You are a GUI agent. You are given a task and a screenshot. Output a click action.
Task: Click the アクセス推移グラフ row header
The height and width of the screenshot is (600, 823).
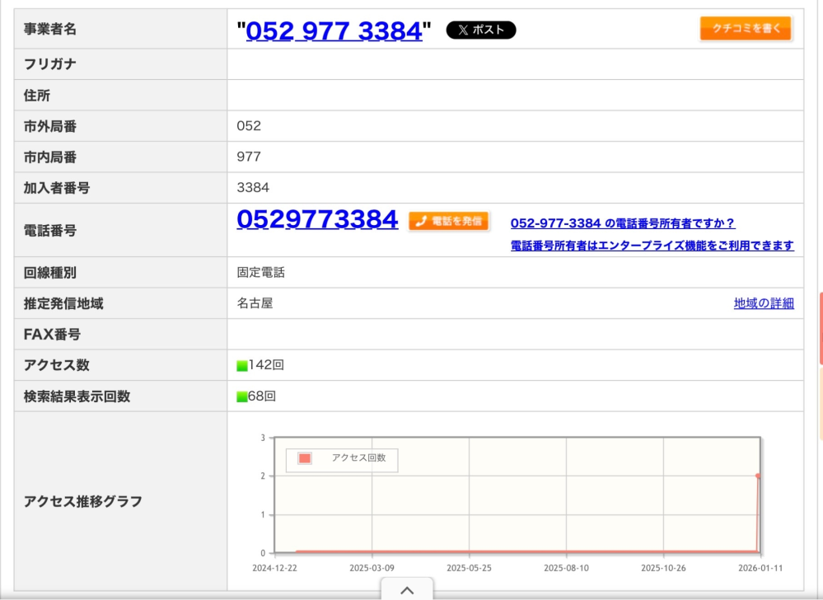coord(120,501)
